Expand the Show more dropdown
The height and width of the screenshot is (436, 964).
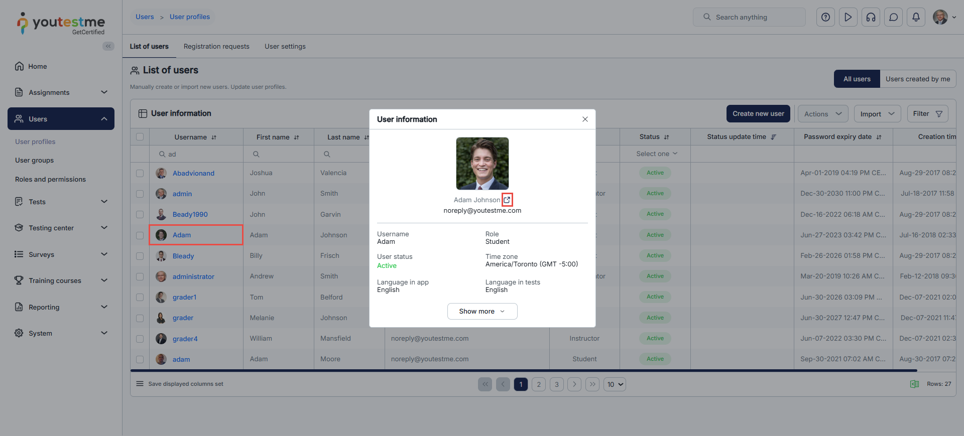(482, 311)
